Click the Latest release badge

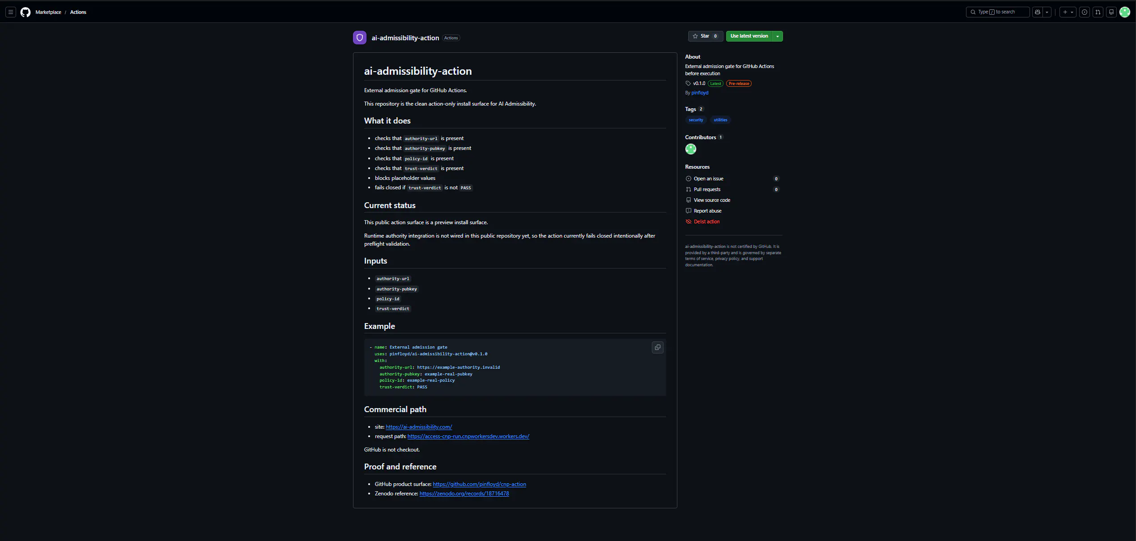[x=715, y=84]
